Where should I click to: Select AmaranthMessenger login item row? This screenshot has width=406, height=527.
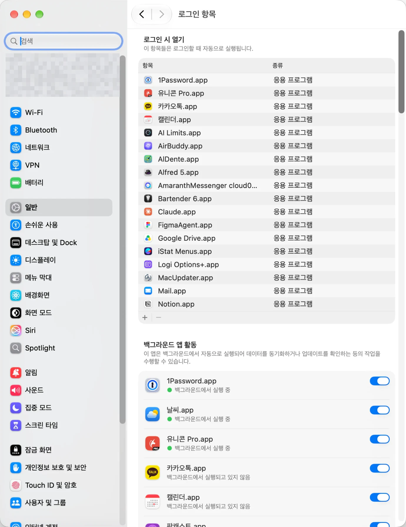[x=267, y=185]
